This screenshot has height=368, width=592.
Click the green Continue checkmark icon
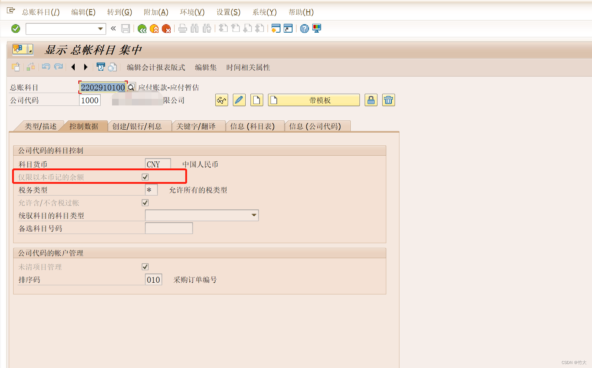pos(15,28)
